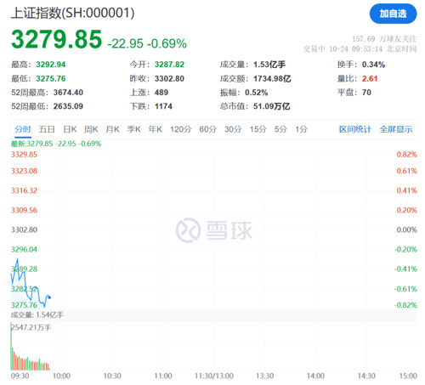Click the 0.00% right axis label
The image size is (425, 385).
(x=407, y=229)
